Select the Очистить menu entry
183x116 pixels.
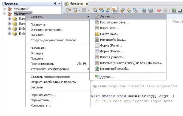(x=58, y=35)
